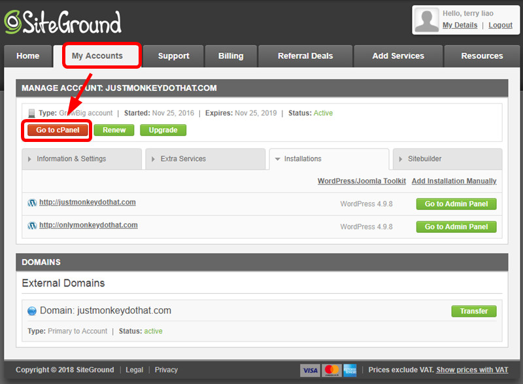Switch to My Accounts tab
Screen dimensions: 523x384
[x=97, y=56]
